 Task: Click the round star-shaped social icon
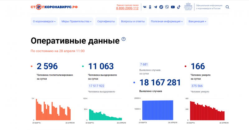pyautogui.click(x=161, y=7)
